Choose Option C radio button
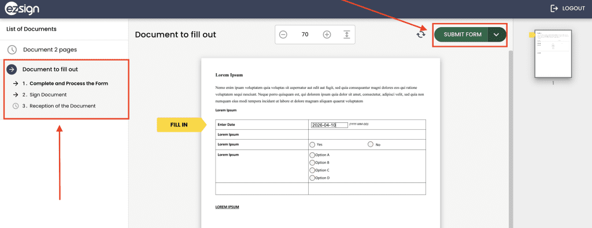The image size is (592, 228). 312,170
